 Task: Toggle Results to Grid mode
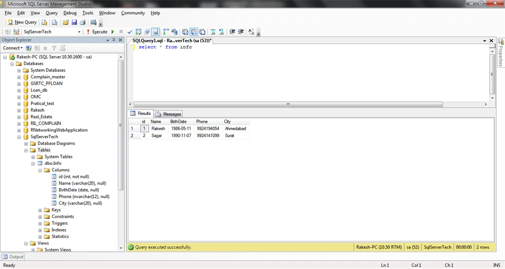(193, 32)
